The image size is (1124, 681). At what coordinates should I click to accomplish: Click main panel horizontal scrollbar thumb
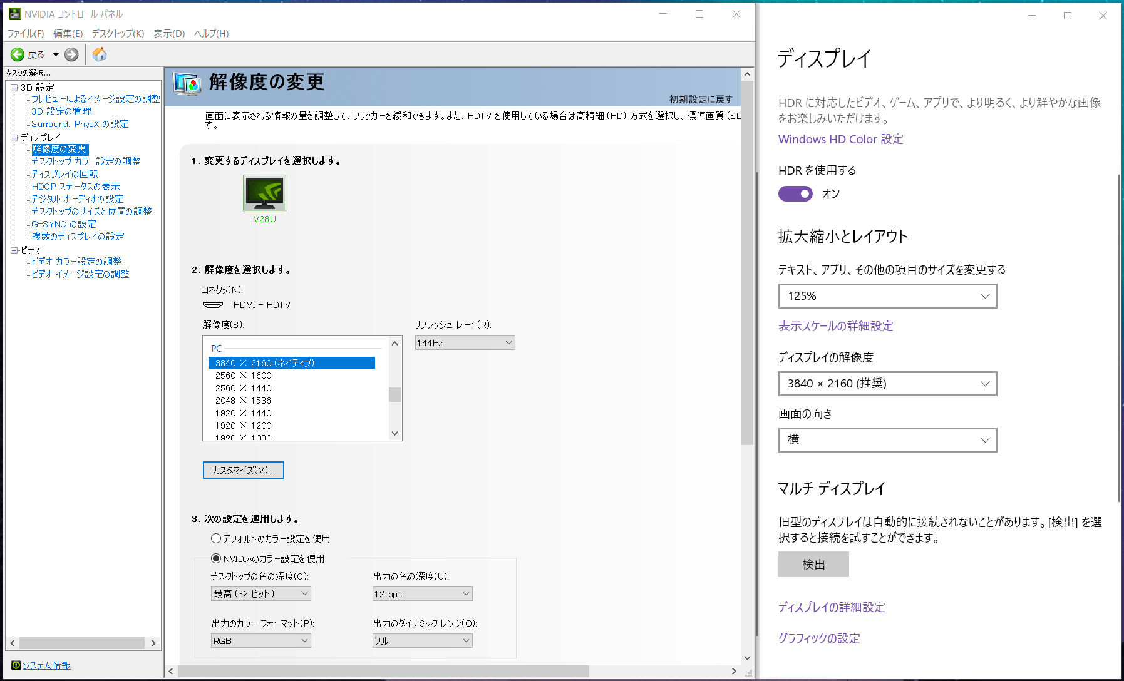point(383,671)
